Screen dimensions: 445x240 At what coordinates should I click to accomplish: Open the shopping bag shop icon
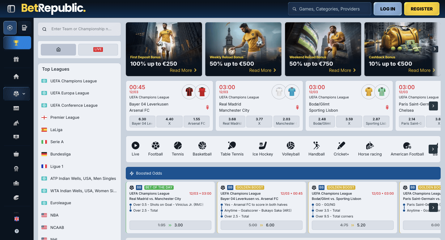16,154
